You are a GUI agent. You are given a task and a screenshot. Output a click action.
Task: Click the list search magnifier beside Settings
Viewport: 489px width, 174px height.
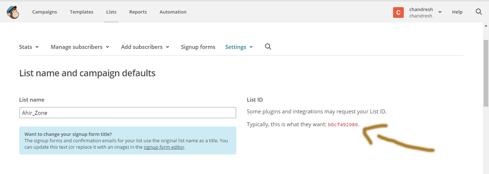(268, 47)
